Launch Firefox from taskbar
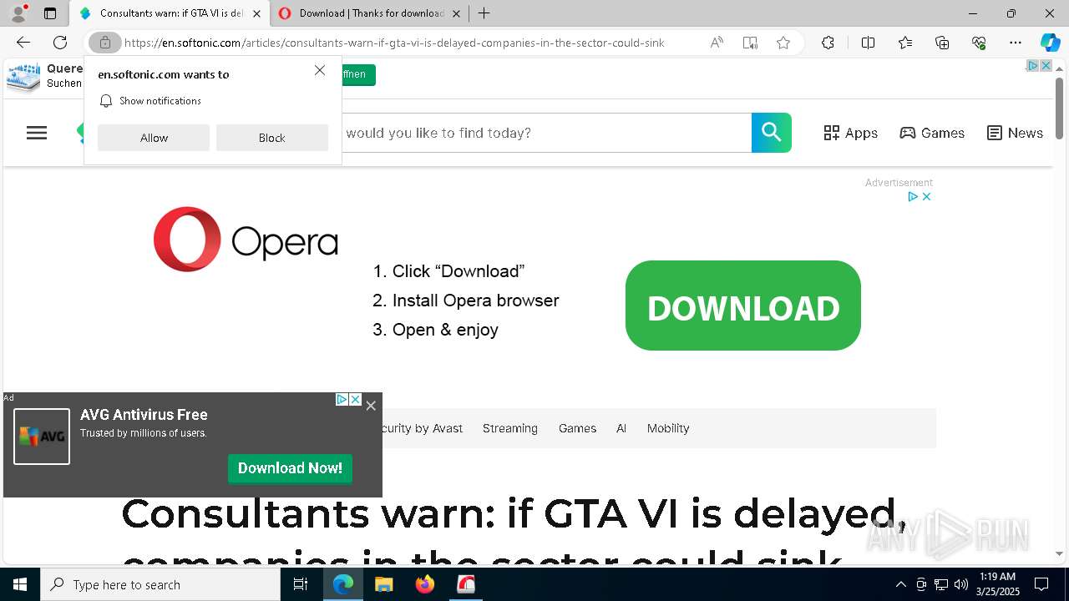This screenshot has height=601, width=1069. [425, 584]
